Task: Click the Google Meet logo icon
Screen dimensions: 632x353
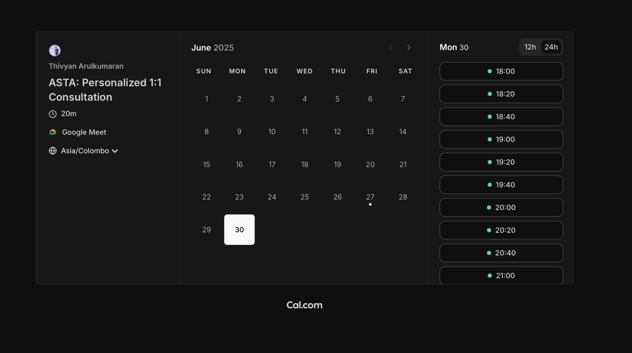Action: point(53,132)
